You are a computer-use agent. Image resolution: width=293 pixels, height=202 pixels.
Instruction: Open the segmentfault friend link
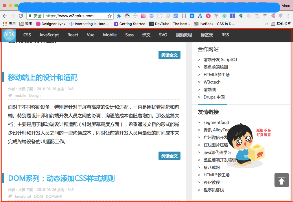pos(216,122)
